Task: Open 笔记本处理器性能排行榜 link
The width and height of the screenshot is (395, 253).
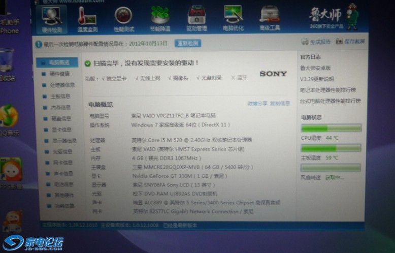Action: (x=328, y=90)
